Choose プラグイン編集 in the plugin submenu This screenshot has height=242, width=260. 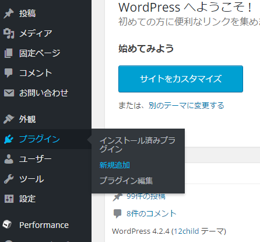coord(126,181)
